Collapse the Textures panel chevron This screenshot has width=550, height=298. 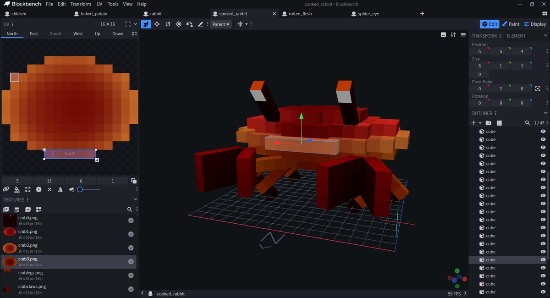click(135, 199)
